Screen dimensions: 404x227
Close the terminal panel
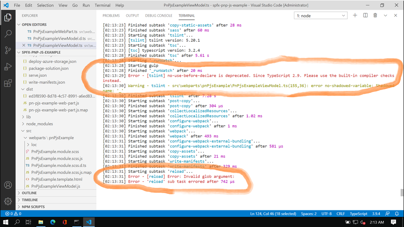396,15
